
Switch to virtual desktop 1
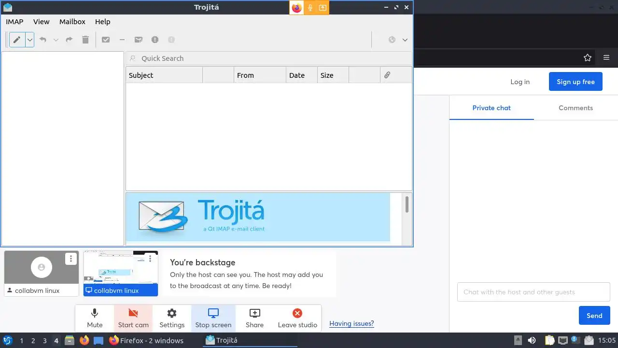click(21, 341)
